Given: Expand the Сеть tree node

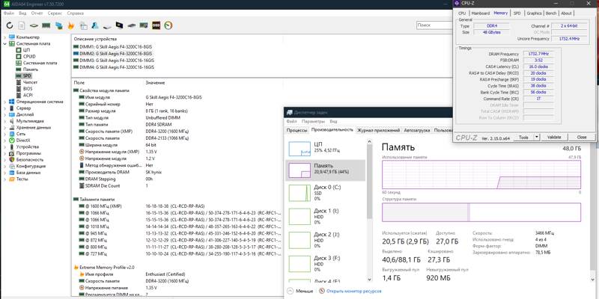Looking at the screenshot, I should pos(5,134).
